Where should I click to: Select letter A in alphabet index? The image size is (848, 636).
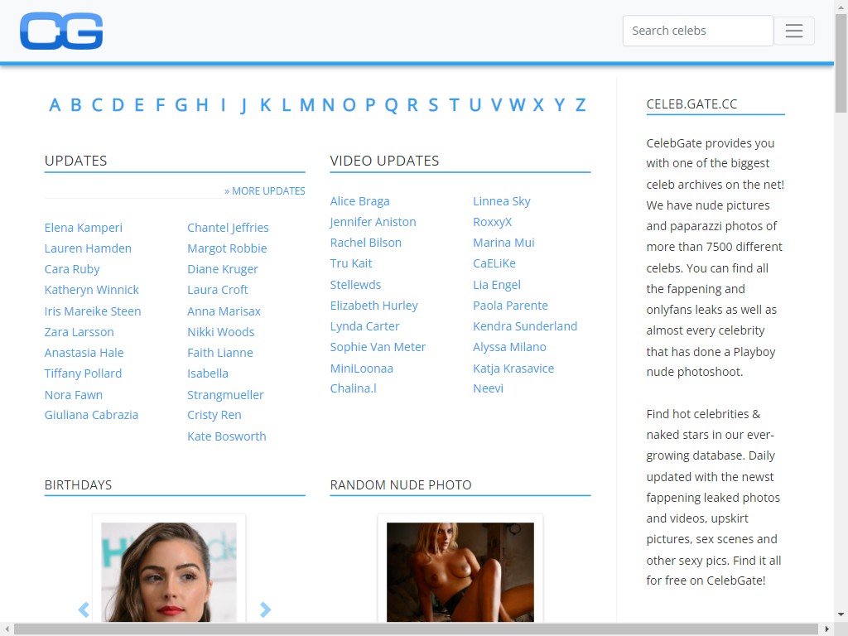[x=55, y=105]
